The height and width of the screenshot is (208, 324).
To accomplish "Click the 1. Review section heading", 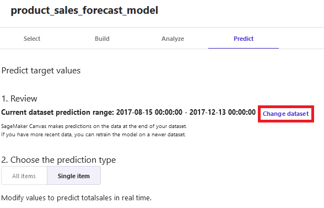I will pos(19,99).
